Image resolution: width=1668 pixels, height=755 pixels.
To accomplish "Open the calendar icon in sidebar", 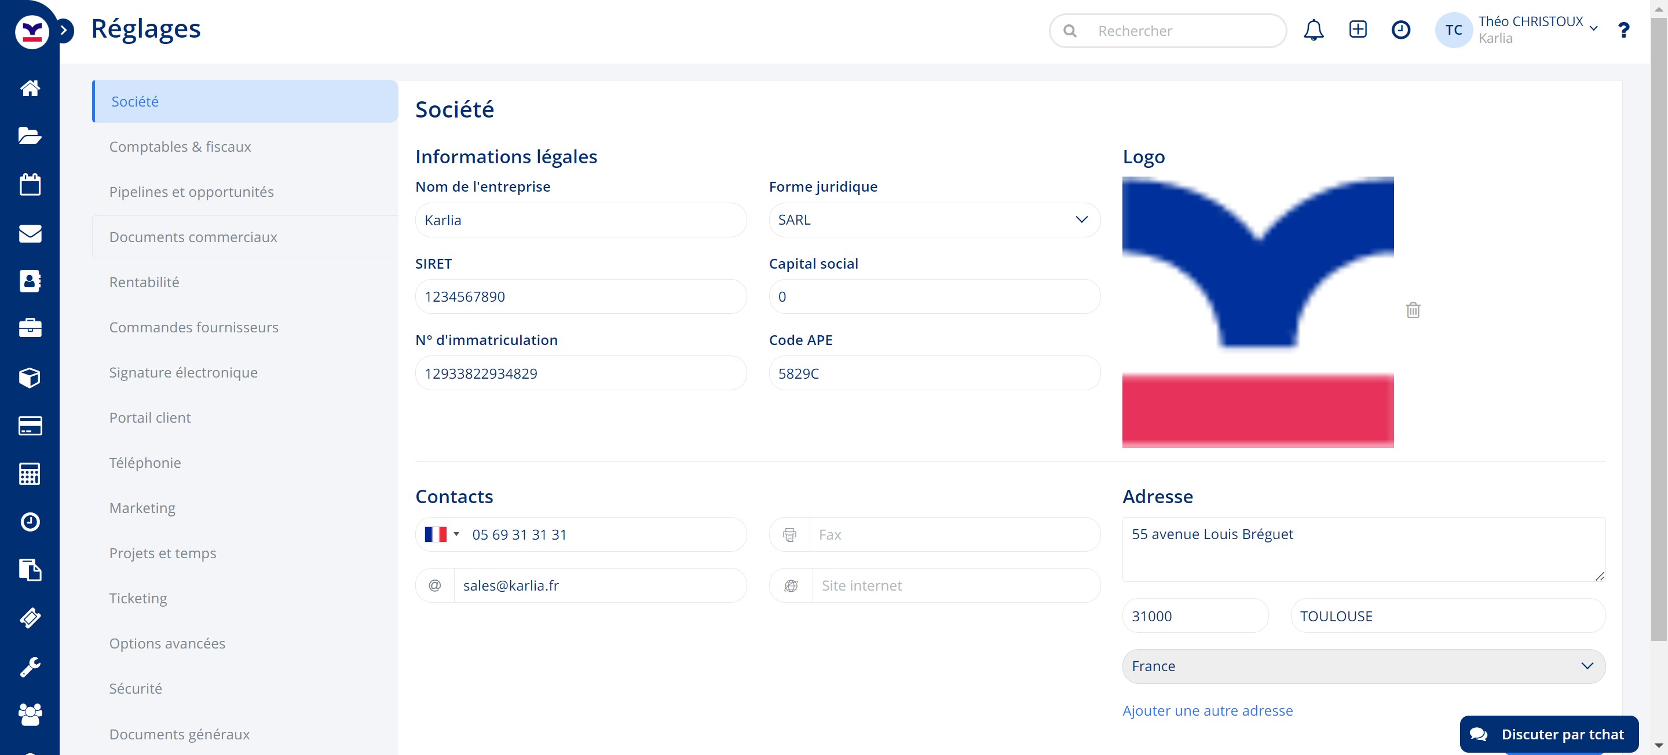I will 30,184.
